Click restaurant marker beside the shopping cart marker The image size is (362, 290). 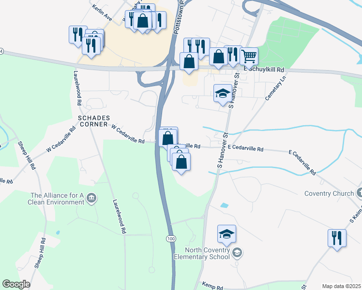coord(233,55)
